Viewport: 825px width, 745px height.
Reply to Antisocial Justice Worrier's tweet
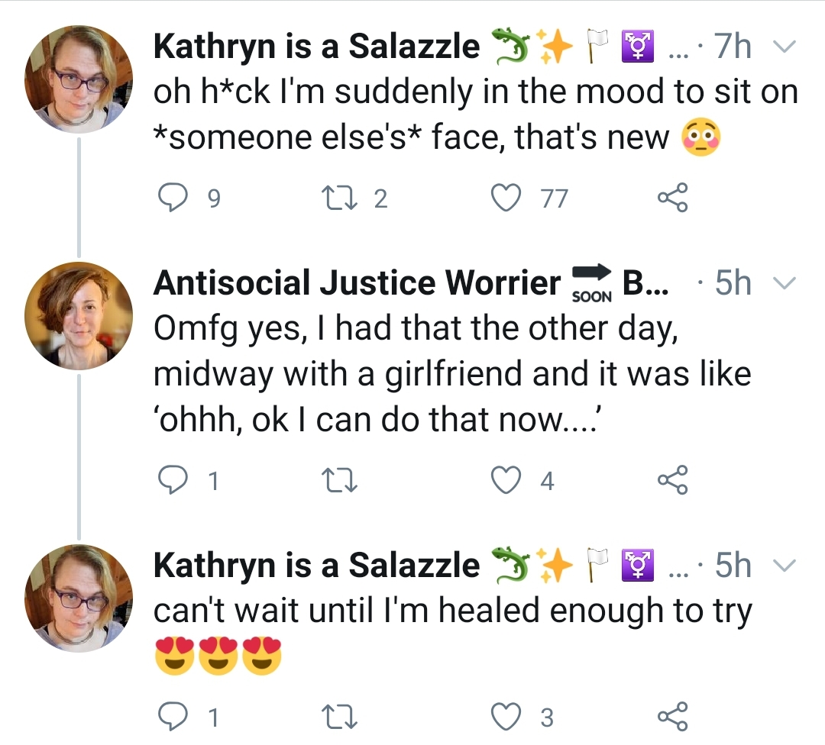click(x=173, y=481)
